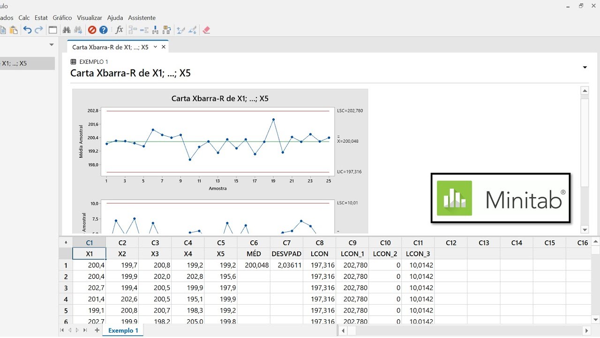Jump to the first worksheet tab

(x=62, y=330)
